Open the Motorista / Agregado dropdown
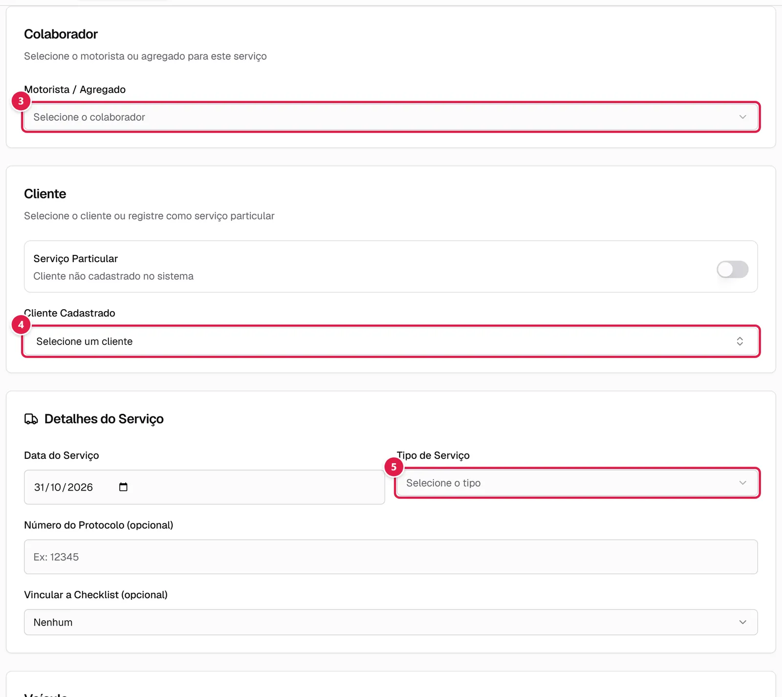The image size is (782, 697). (x=391, y=117)
